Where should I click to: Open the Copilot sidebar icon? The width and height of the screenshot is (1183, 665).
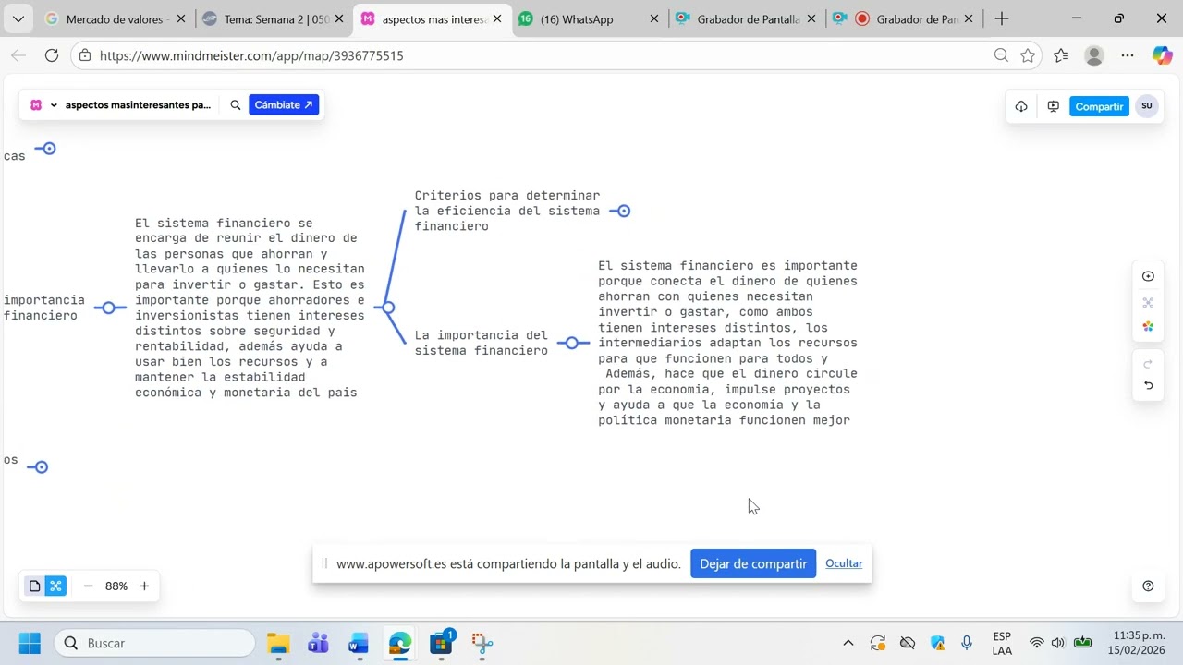tap(1162, 55)
